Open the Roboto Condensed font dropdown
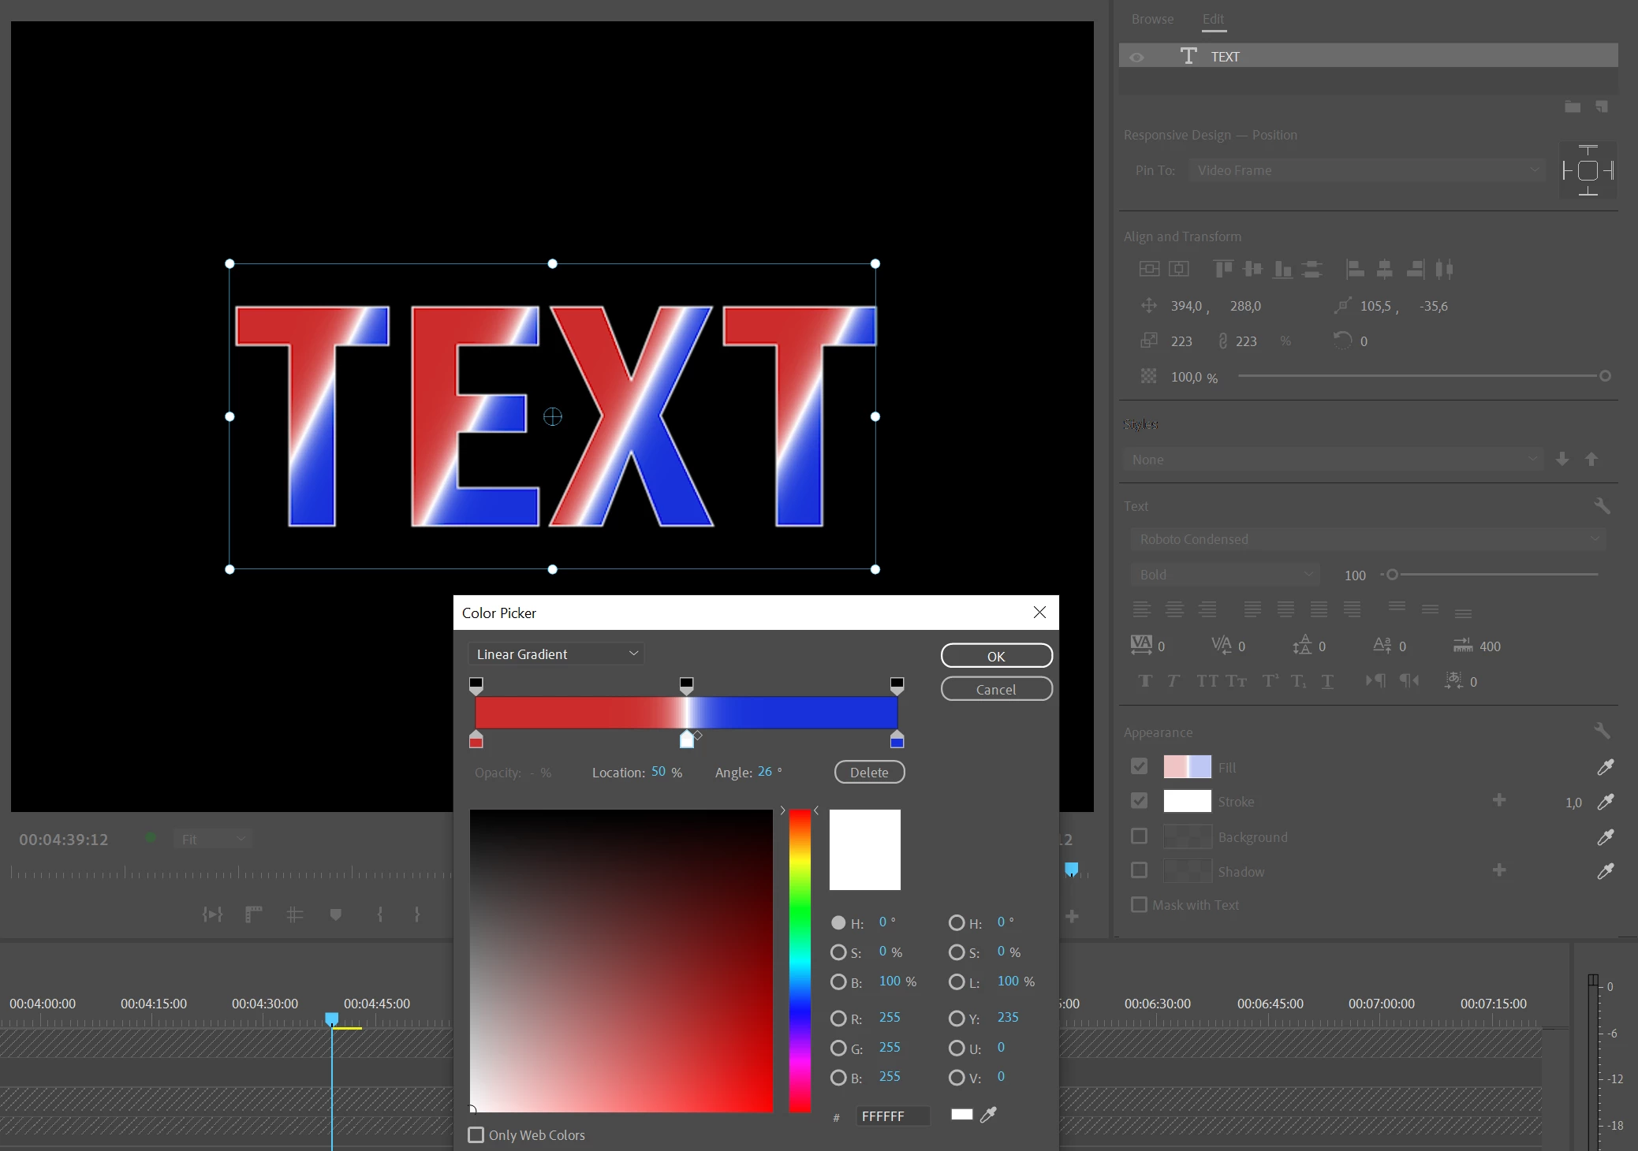The width and height of the screenshot is (1638, 1151). pyautogui.click(x=1367, y=539)
